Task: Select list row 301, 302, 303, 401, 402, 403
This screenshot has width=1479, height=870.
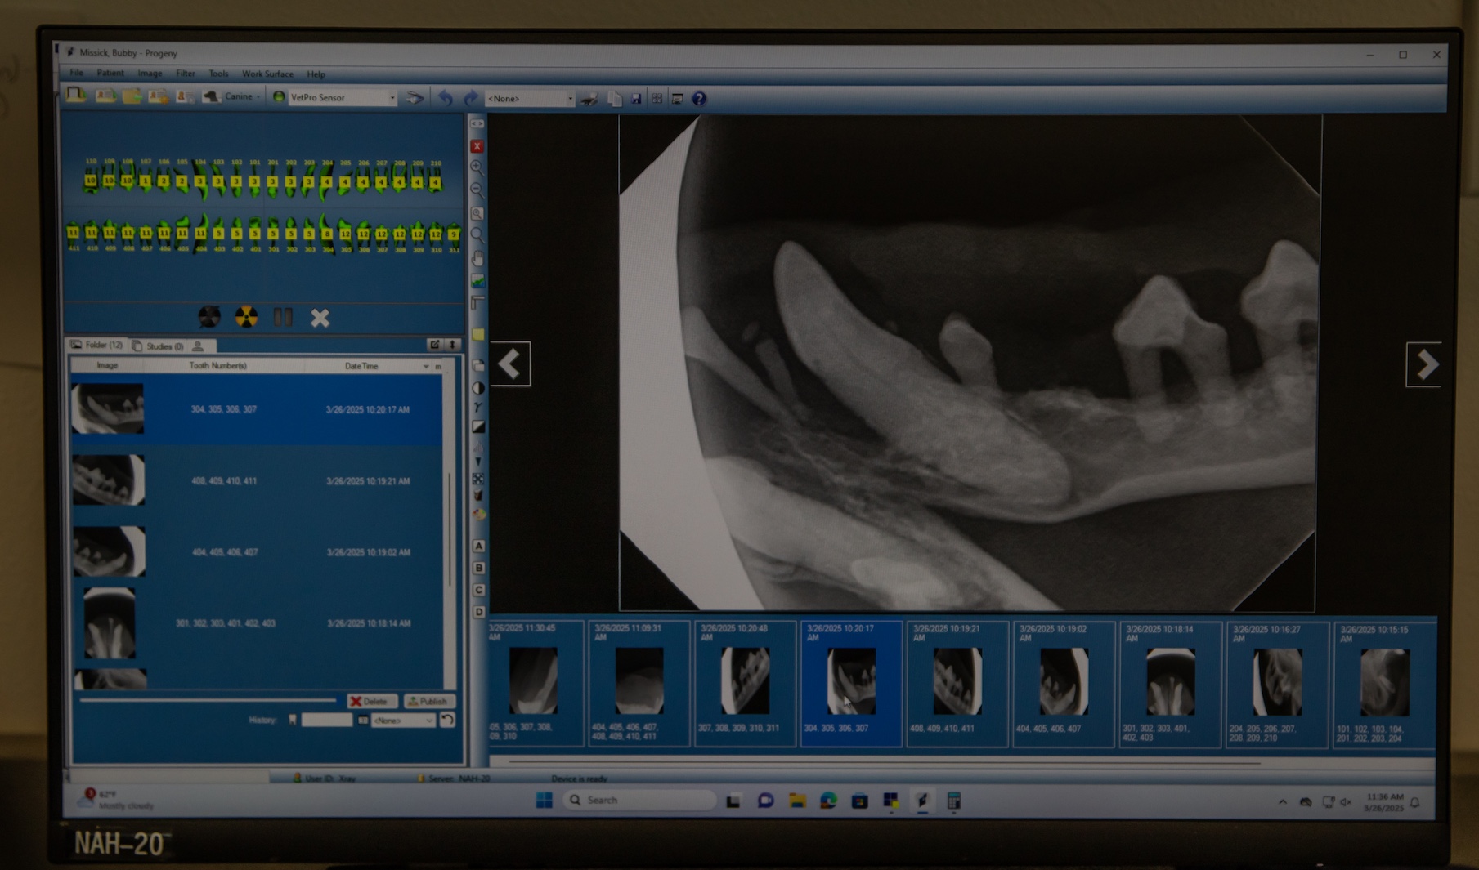Action: 257,623
